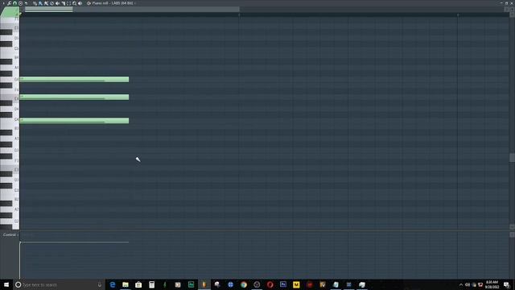
Task: Open Google Chrome from the taskbar
Action: click(x=244, y=284)
